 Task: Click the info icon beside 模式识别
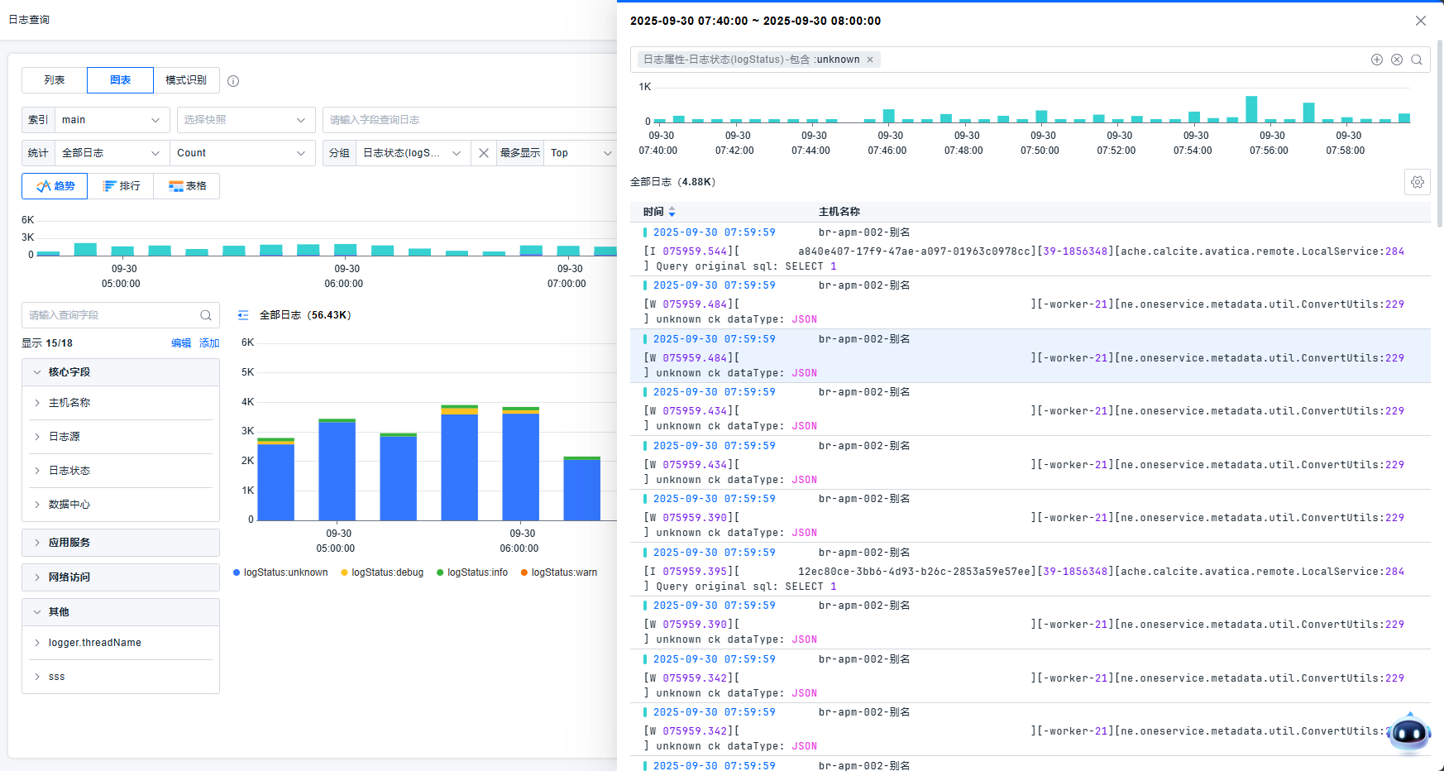233,81
